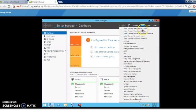Expand File and Storage Services arrow

pos(66,51)
